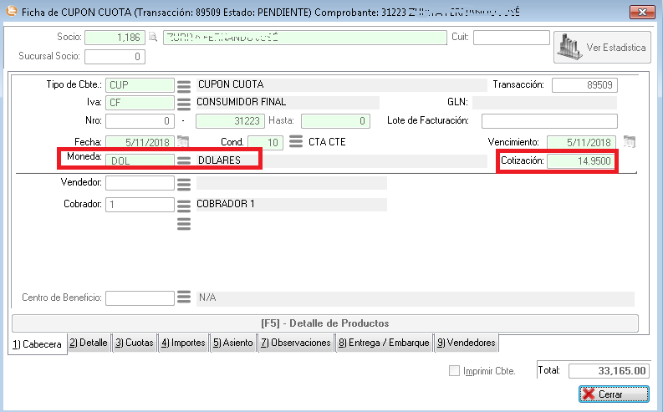Click the Cuit input field
663x412 pixels.
[x=511, y=38]
